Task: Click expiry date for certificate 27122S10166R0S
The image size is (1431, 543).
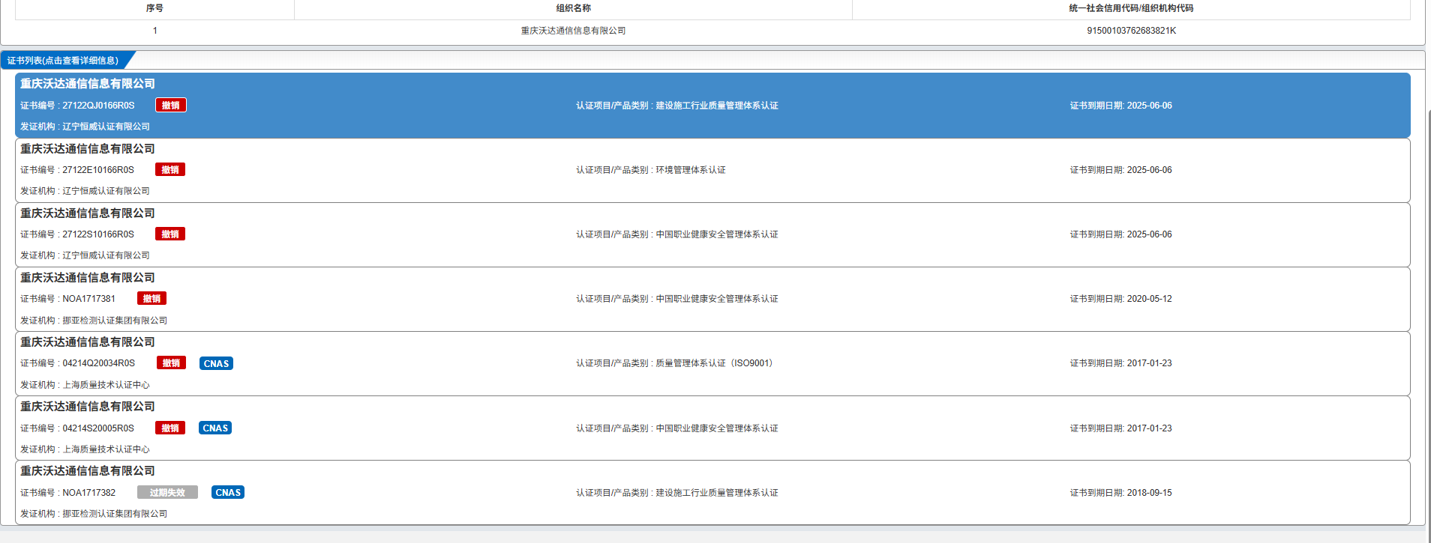Action: coord(1149,234)
